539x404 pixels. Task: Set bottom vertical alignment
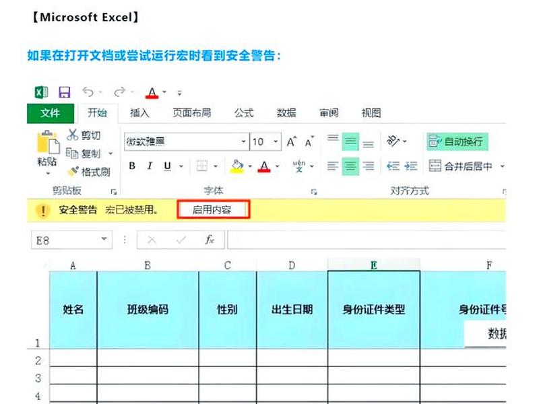click(368, 143)
